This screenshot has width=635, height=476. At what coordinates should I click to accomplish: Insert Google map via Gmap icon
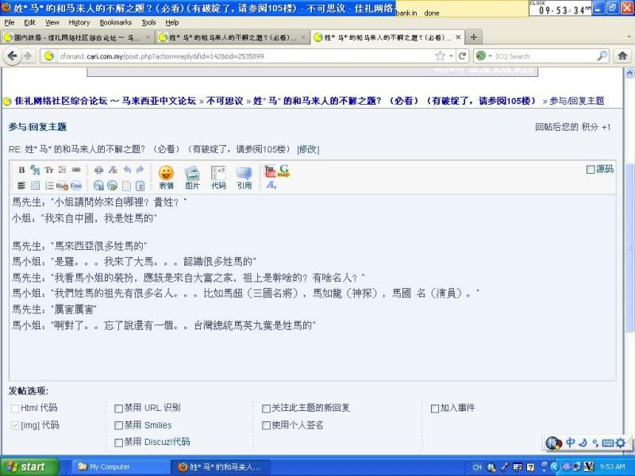tap(283, 171)
